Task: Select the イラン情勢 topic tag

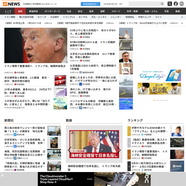Action: (x=10, y=17)
